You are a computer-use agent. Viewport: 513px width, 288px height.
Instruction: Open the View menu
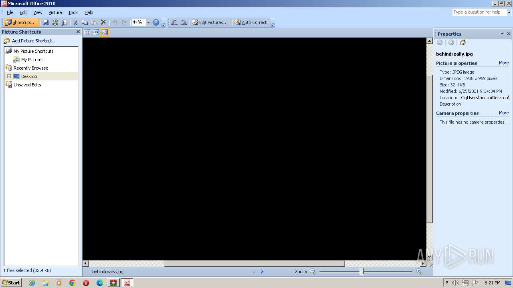(38, 12)
